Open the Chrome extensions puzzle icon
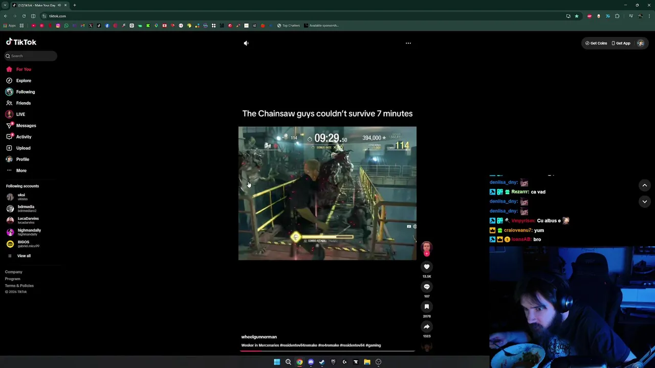Image resolution: width=655 pixels, height=368 pixels. pos(617,16)
